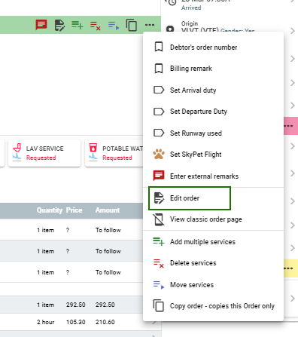The width and height of the screenshot is (298, 337).
Task: Click the green list-plus icon in the menu
Action: (159, 241)
